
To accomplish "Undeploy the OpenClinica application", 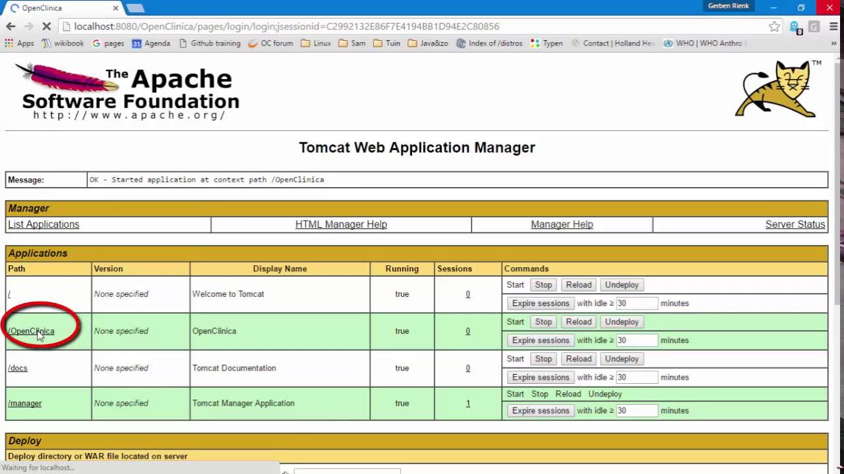I will pos(622,322).
